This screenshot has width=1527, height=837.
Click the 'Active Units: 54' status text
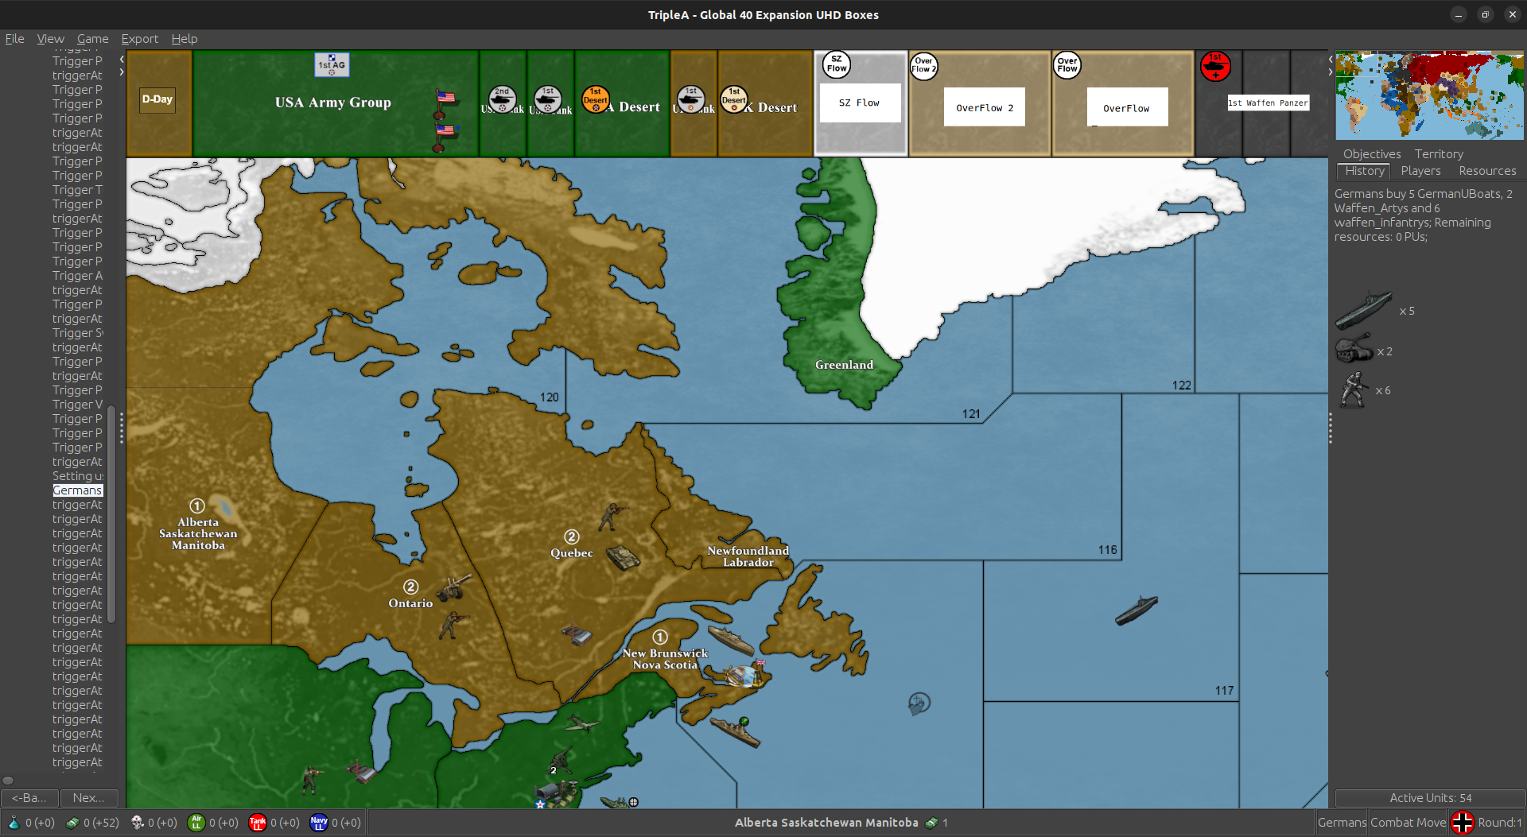1430,798
